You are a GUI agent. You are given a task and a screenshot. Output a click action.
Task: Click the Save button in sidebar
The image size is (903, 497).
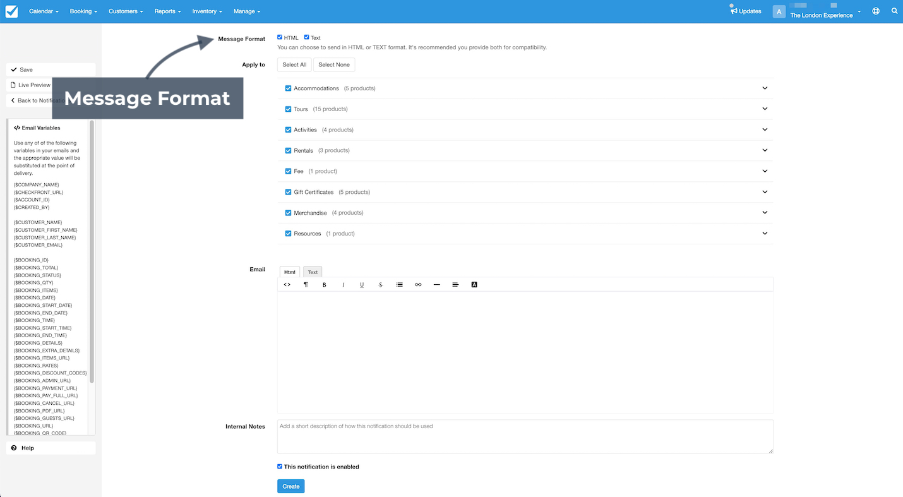click(51, 69)
